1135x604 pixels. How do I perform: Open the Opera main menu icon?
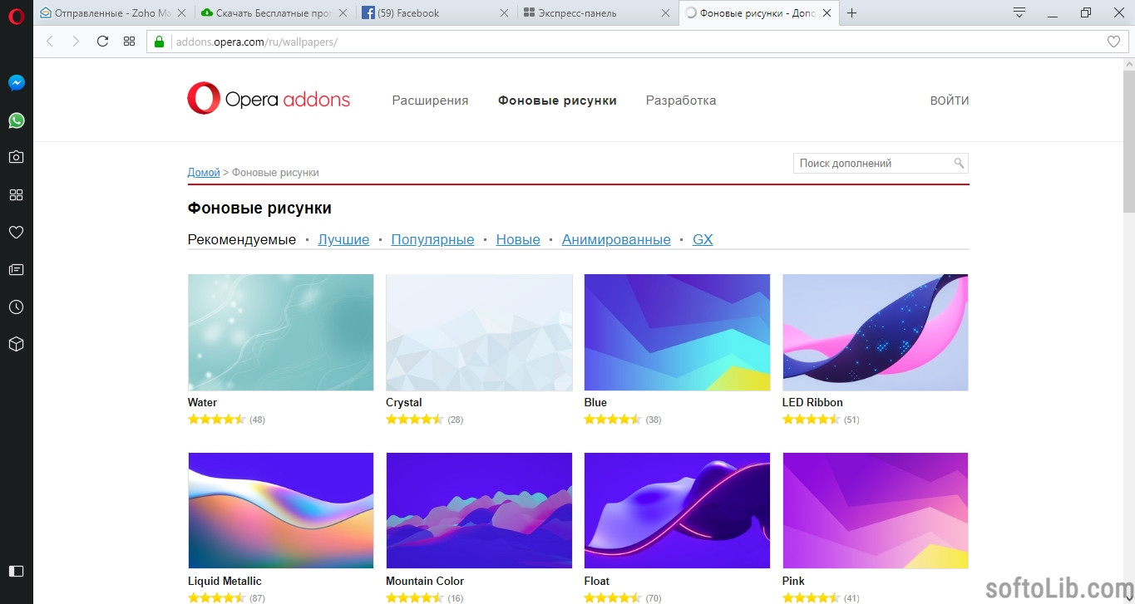coord(16,15)
